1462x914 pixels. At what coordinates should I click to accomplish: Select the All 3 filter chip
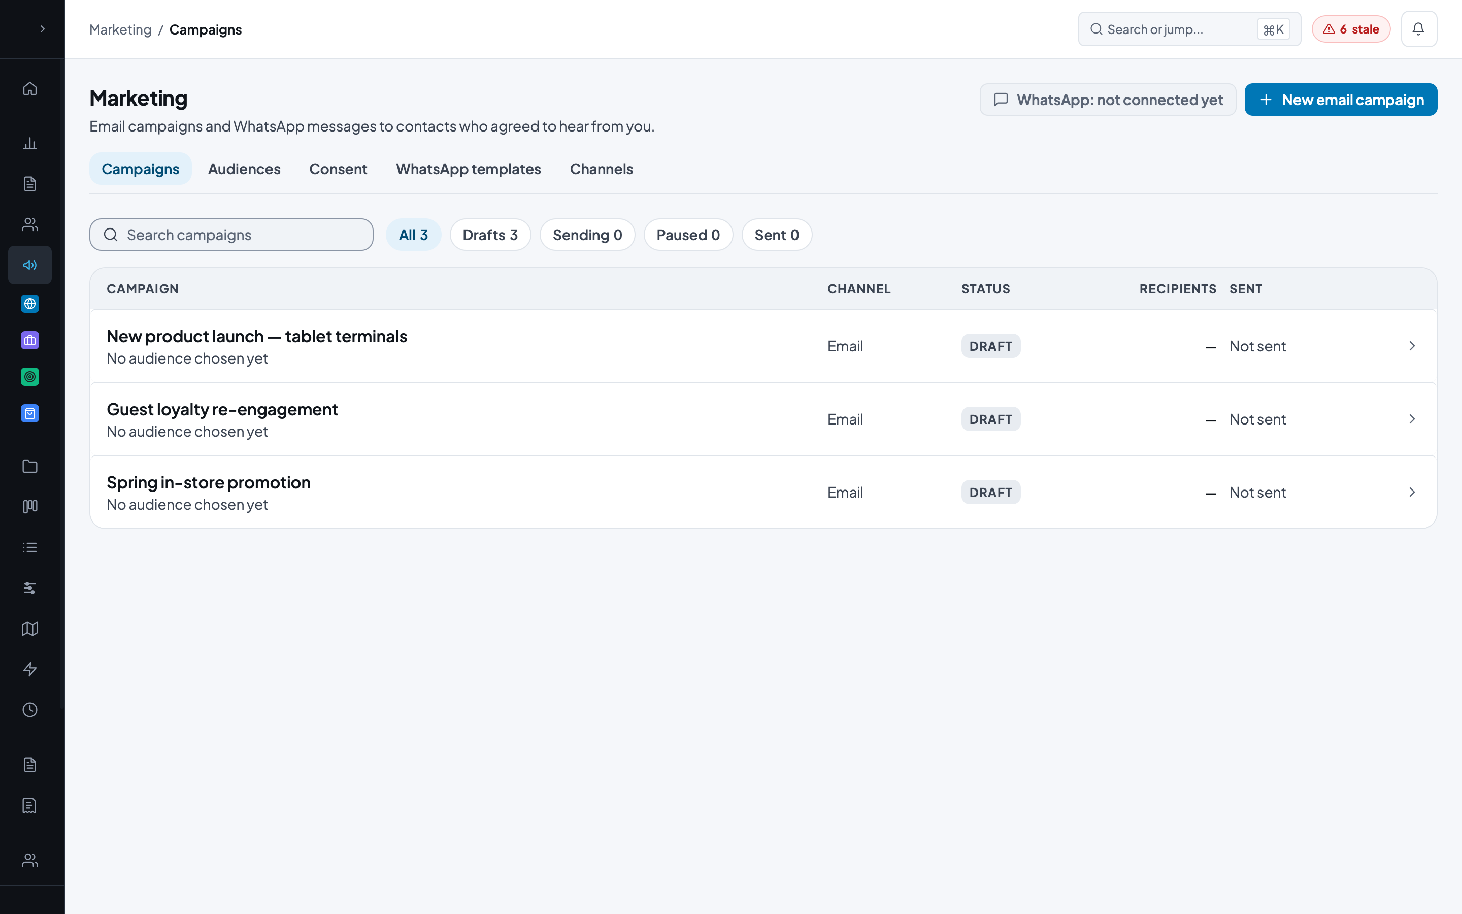[413, 235]
